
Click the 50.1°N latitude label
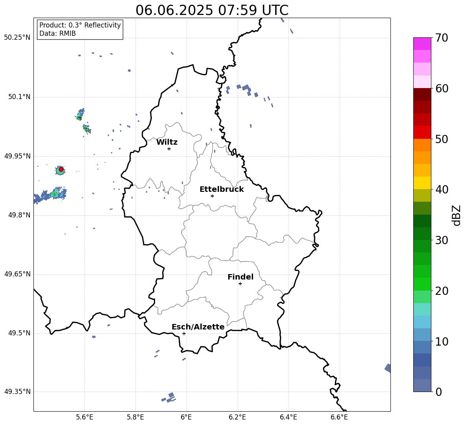[19, 97]
